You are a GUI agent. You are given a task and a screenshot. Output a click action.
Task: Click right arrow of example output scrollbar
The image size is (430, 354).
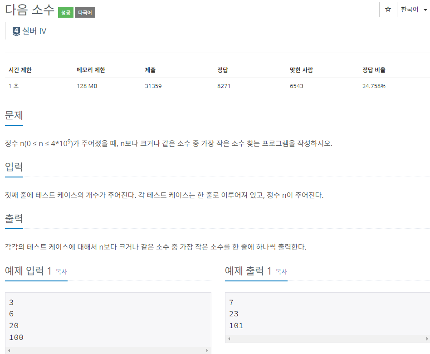pos(427,339)
